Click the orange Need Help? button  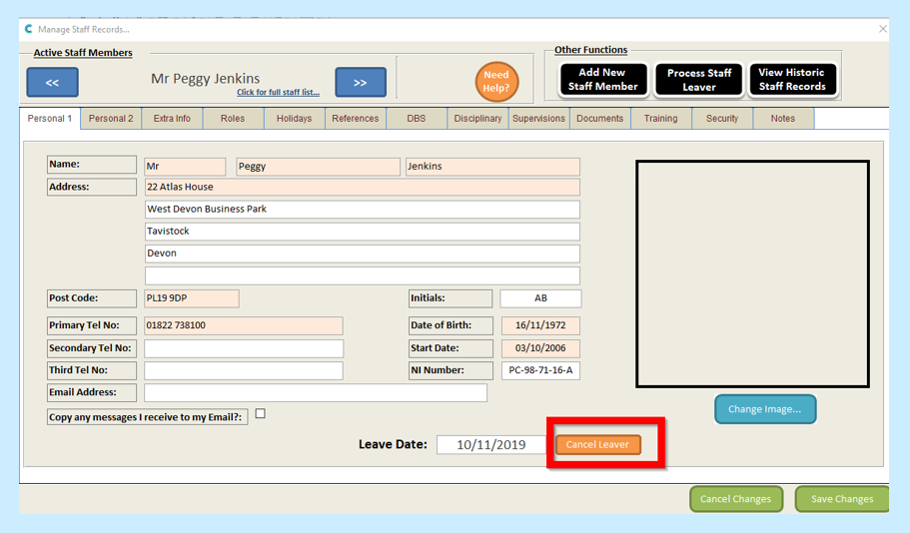click(x=495, y=82)
